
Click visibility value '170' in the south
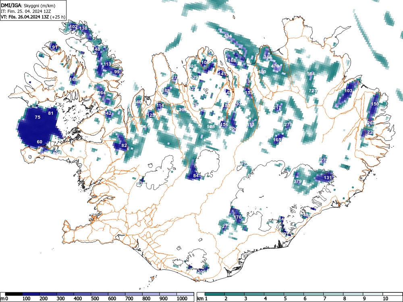(x=237, y=217)
